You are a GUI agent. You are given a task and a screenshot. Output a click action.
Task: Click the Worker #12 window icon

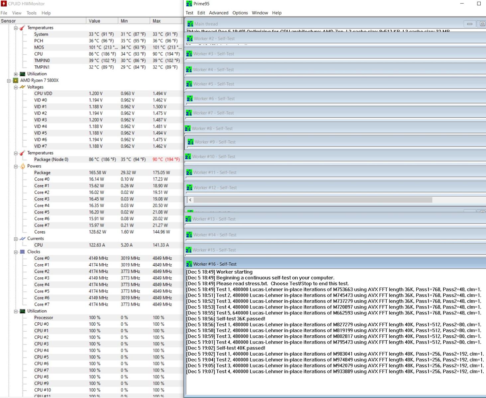pos(189,188)
